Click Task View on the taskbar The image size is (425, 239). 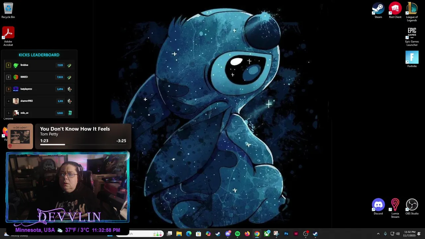(169, 234)
